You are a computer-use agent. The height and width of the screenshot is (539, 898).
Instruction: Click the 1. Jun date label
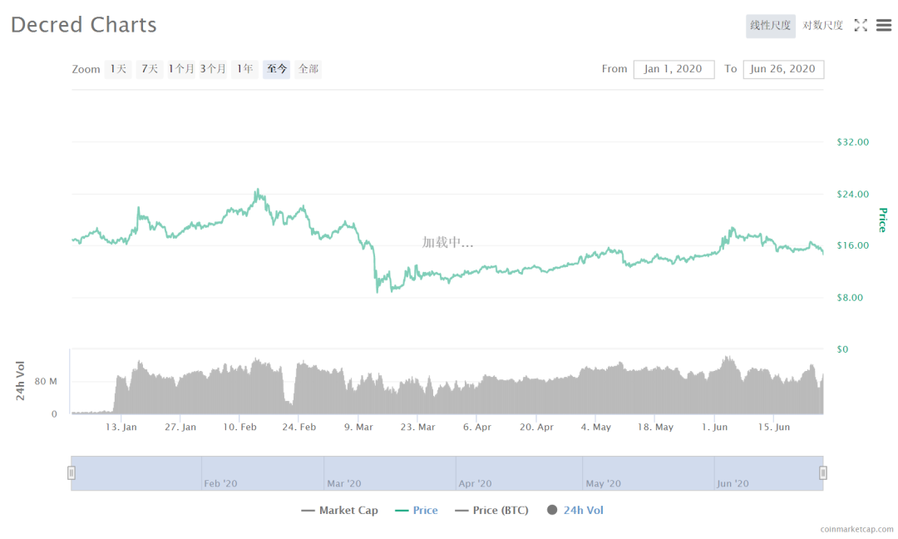[715, 428]
